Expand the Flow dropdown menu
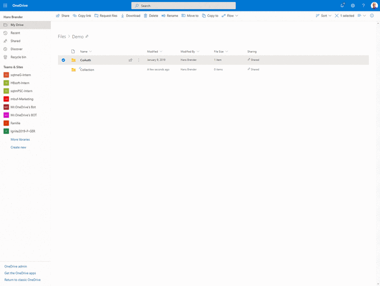Image resolution: width=380 pixels, height=286 pixels. point(230,16)
